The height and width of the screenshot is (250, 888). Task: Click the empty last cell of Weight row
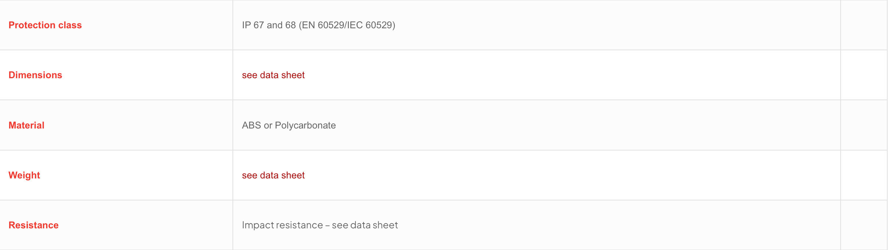[x=864, y=175]
